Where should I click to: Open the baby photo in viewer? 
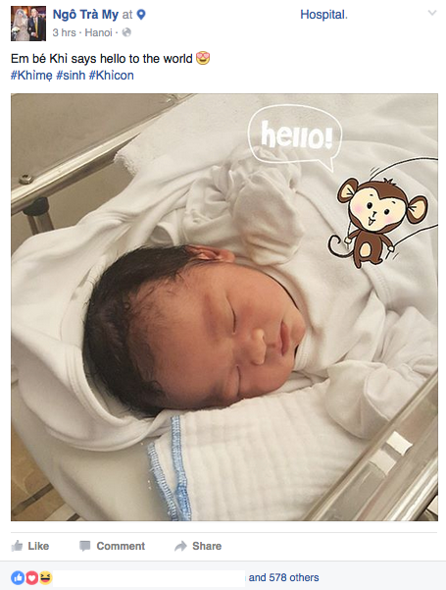pos(224,307)
